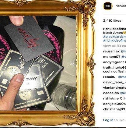The height and width of the screenshot is (128, 126).
Task: Open rishistme commenter profile
Action: pyautogui.click(x=111, y=98)
